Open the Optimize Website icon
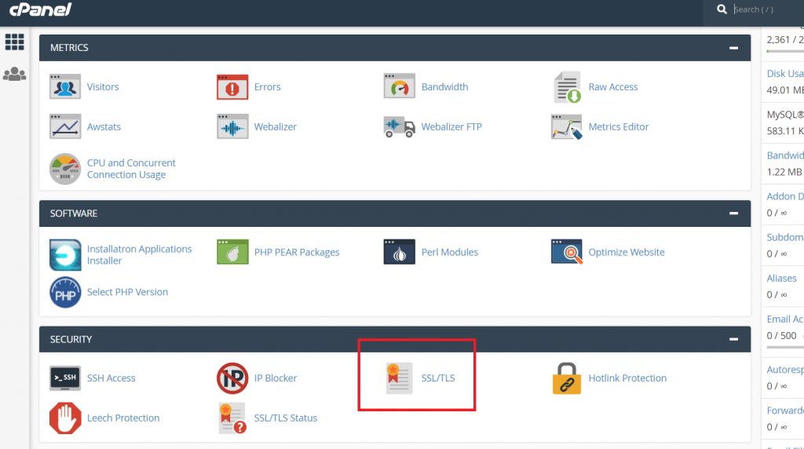The height and width of the screenshot is (449, 804). pos(567,252)
